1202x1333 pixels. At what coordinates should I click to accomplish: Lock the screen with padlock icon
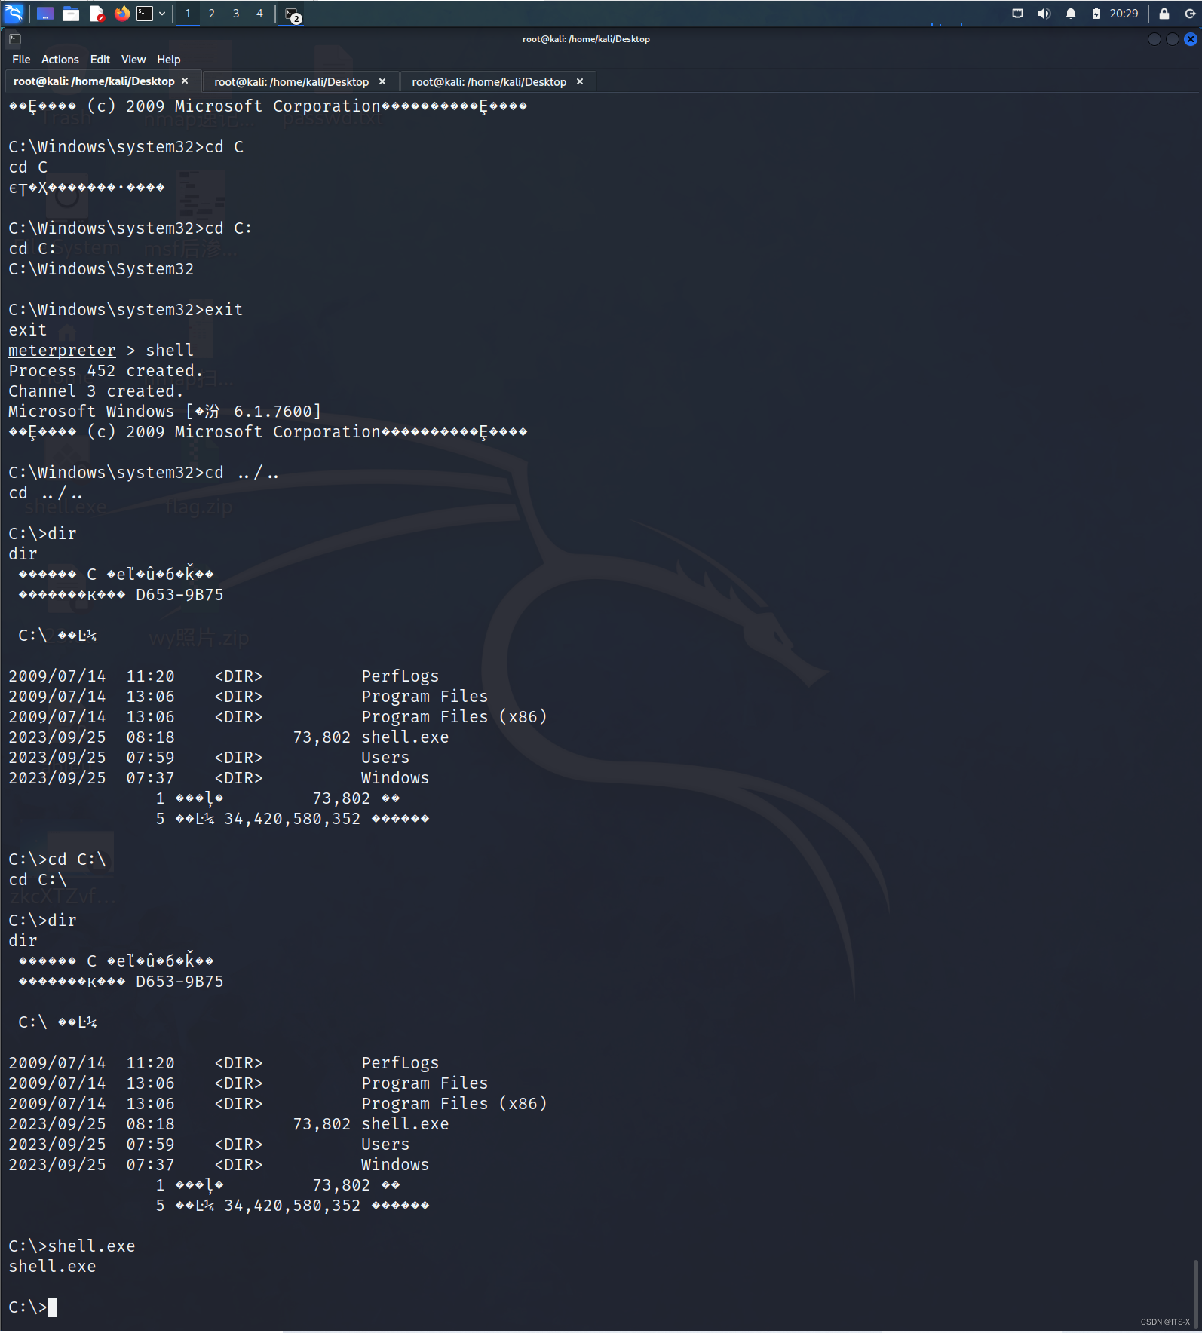(x=1164, y=14)
